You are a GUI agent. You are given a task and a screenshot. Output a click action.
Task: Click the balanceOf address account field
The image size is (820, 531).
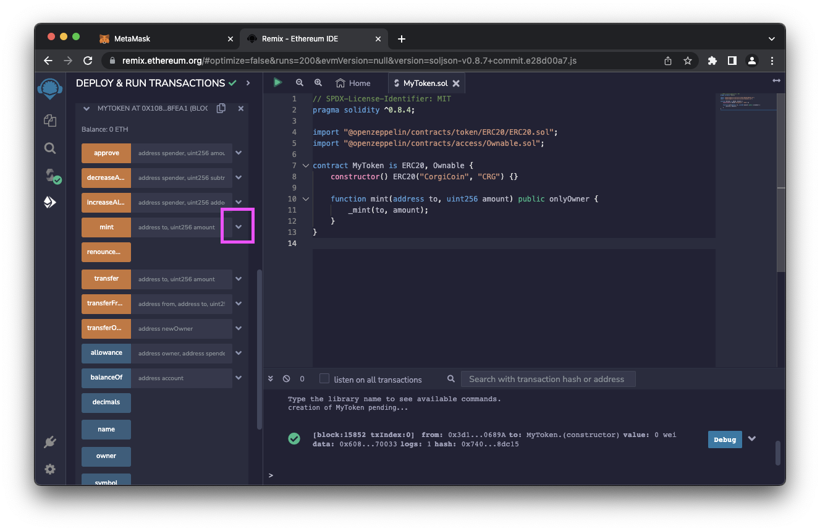(x=182, y=378)
